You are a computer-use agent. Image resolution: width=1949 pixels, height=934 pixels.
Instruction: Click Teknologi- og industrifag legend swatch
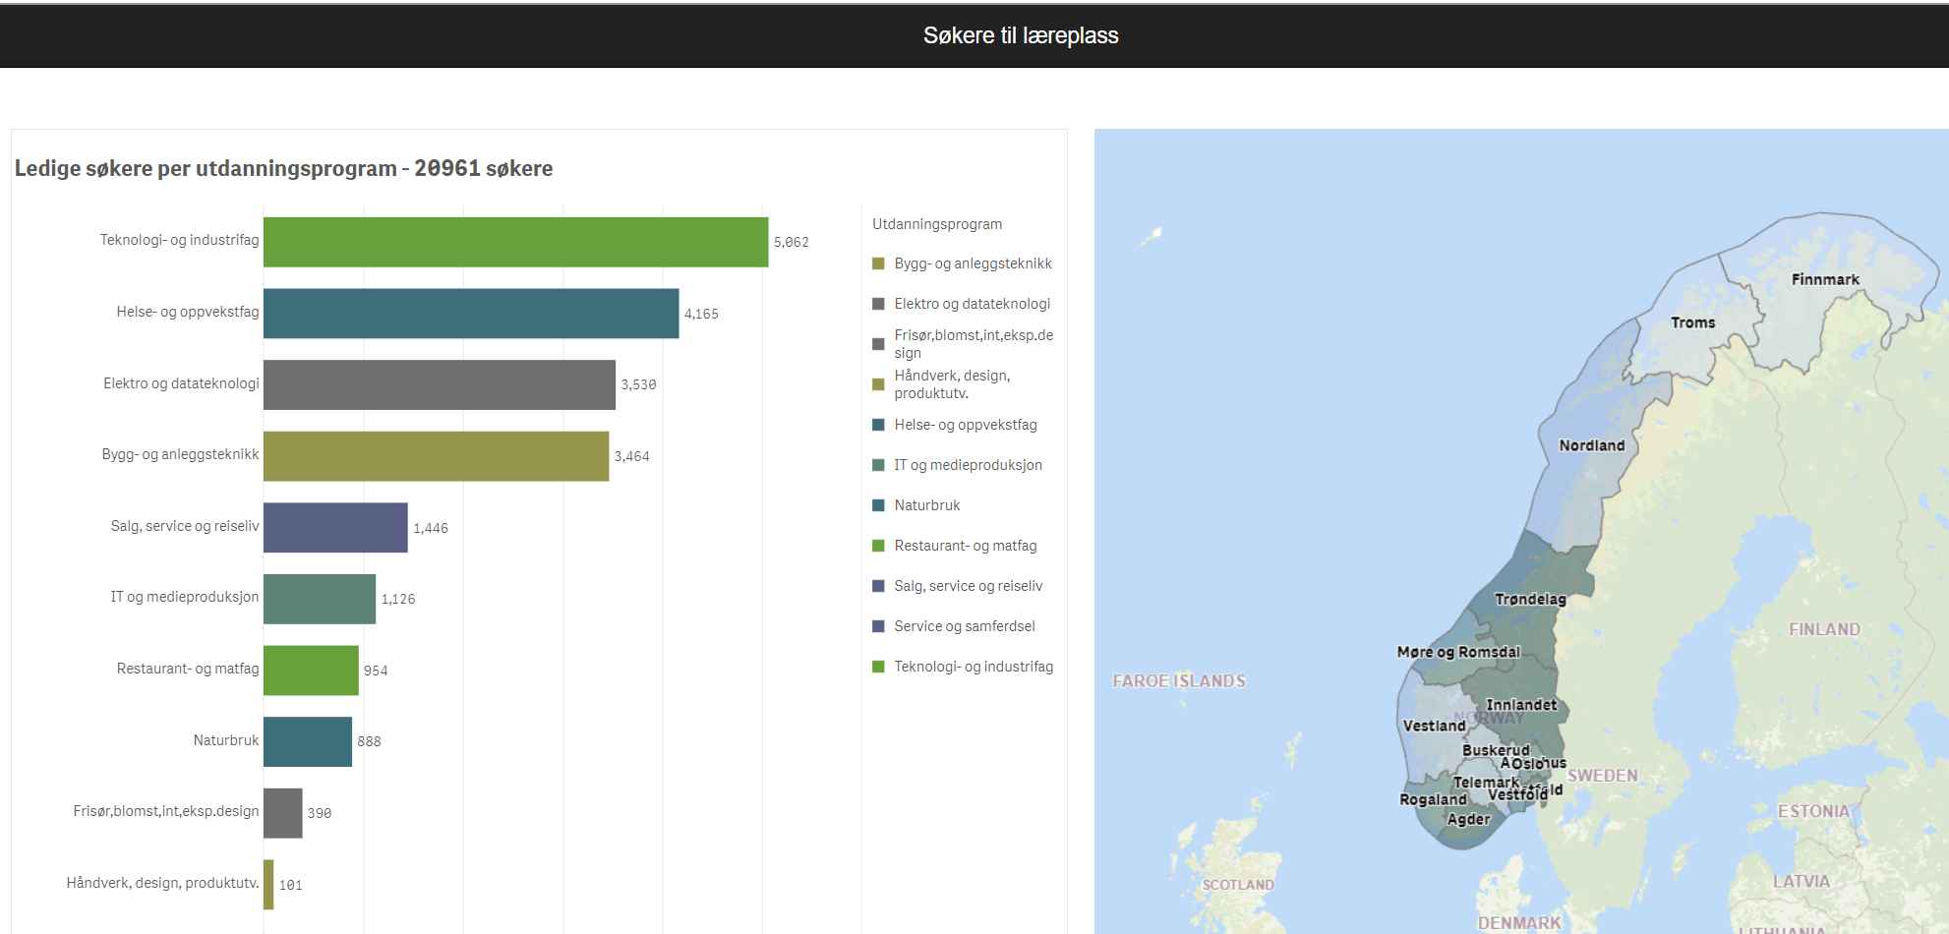click(x=878, y=667)
